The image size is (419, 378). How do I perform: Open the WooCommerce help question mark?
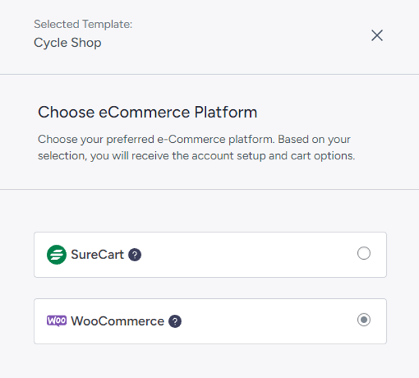coord(174,322)
